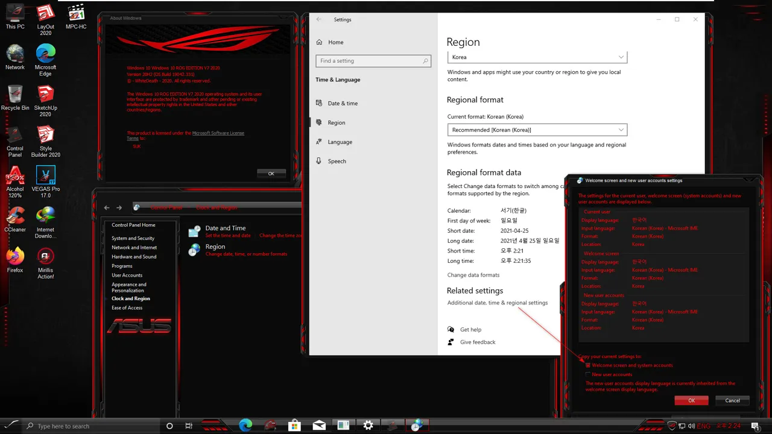Select Network and Internet in Control Panel
Screen dimensions: 772x434
click(134, 247)
